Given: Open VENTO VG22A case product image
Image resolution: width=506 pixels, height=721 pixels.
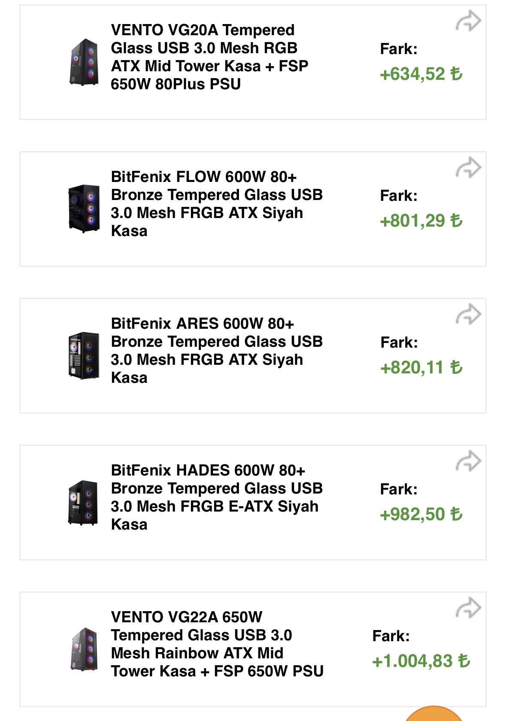Looking at the screenshot, I should (84, 649).
